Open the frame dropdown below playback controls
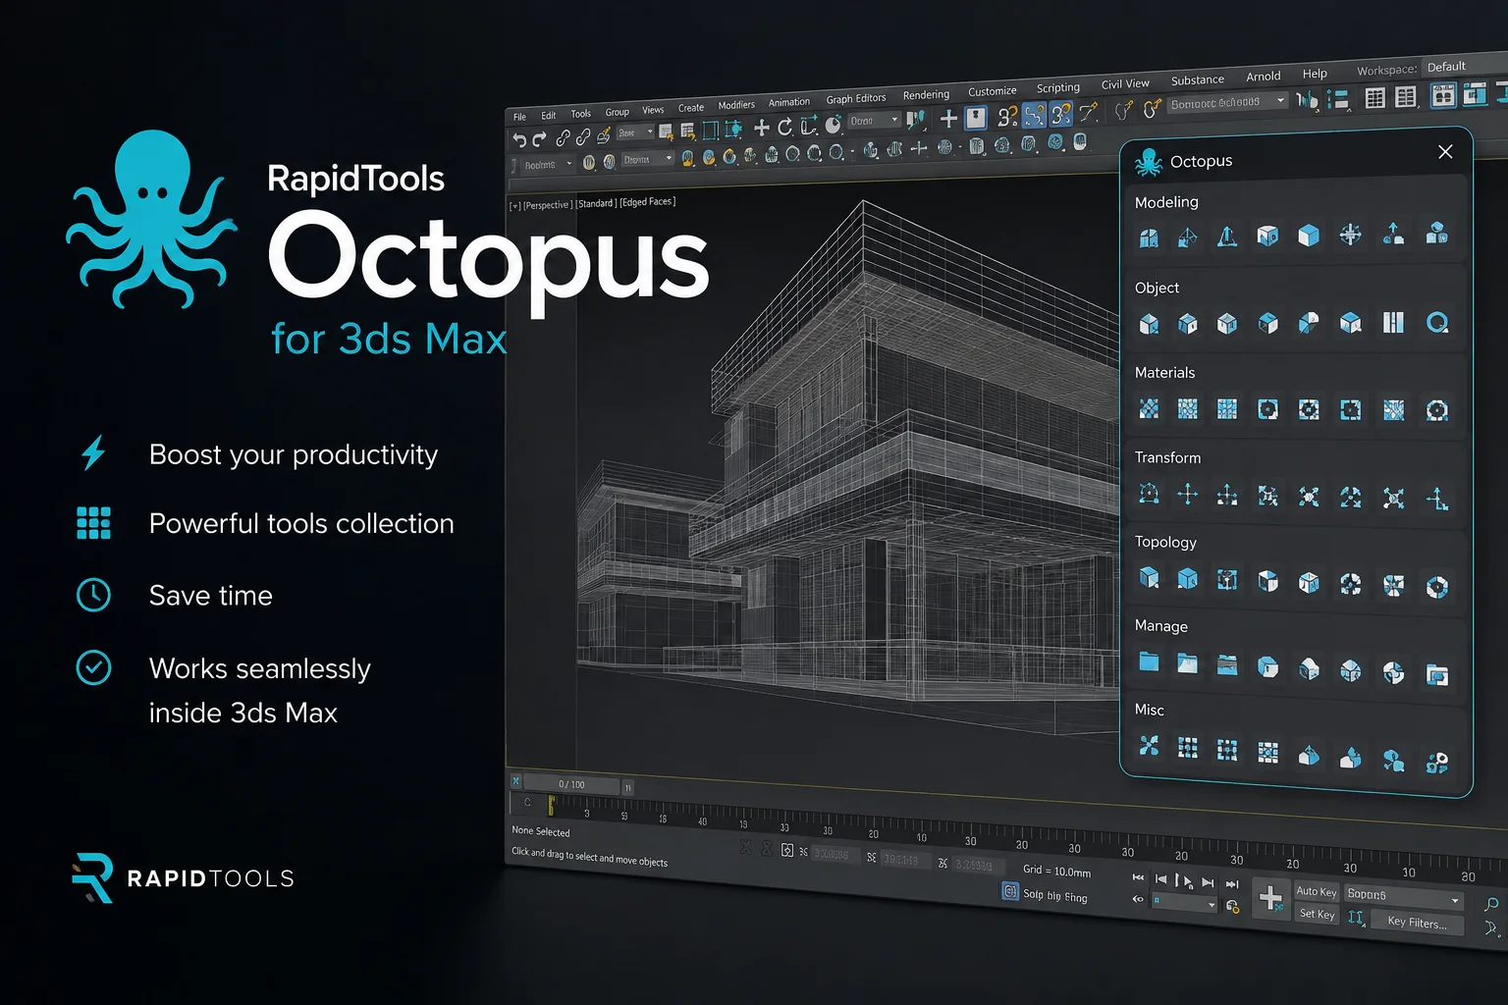 click(x=1184, y=901)
